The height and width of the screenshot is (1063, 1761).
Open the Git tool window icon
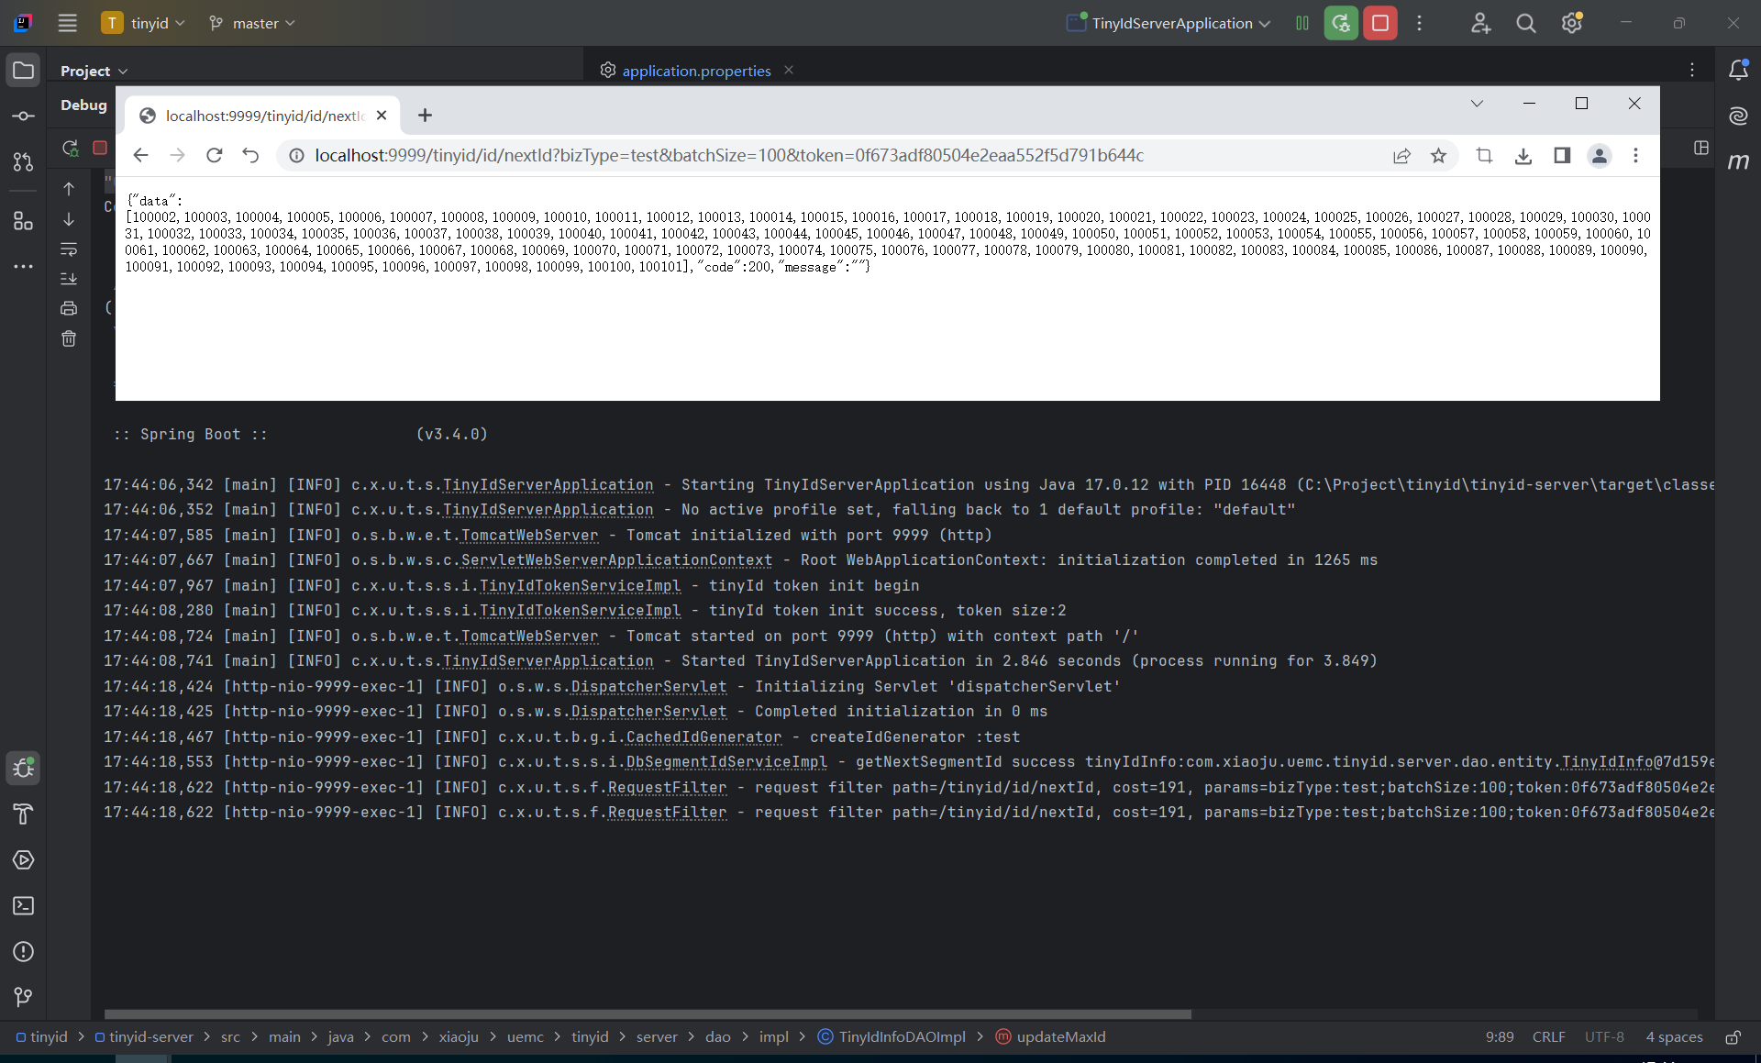tap(24, 997)
